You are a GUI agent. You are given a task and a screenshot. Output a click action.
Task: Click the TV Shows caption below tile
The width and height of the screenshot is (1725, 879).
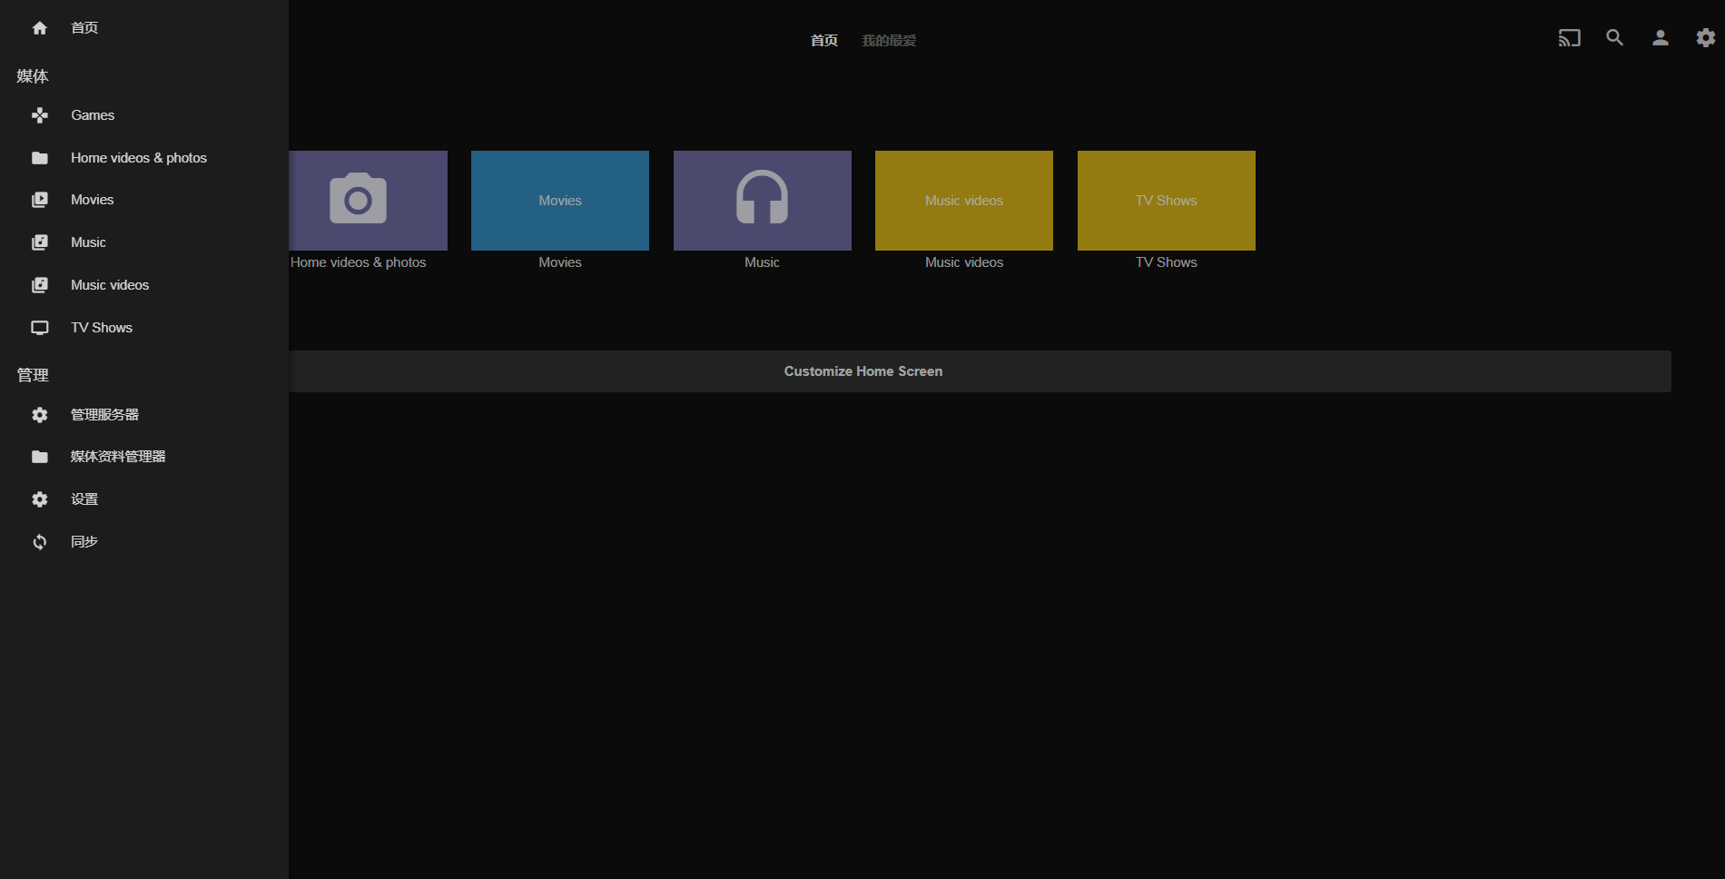pos(1167,262)
